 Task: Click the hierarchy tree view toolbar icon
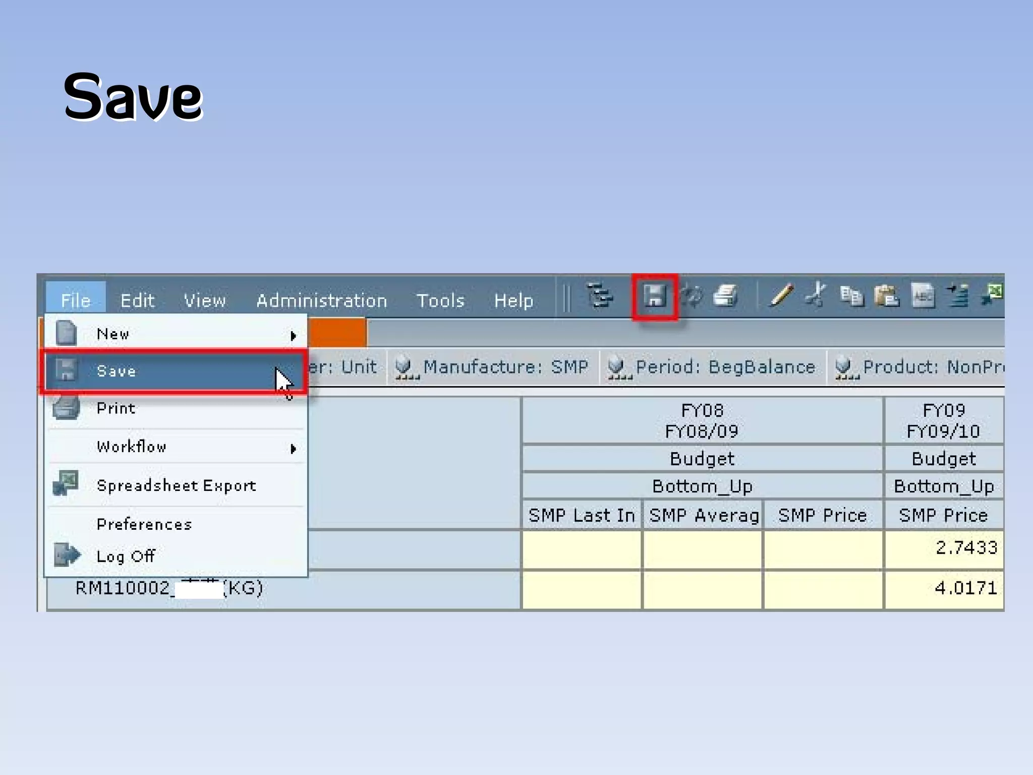[x=599, y=296]
